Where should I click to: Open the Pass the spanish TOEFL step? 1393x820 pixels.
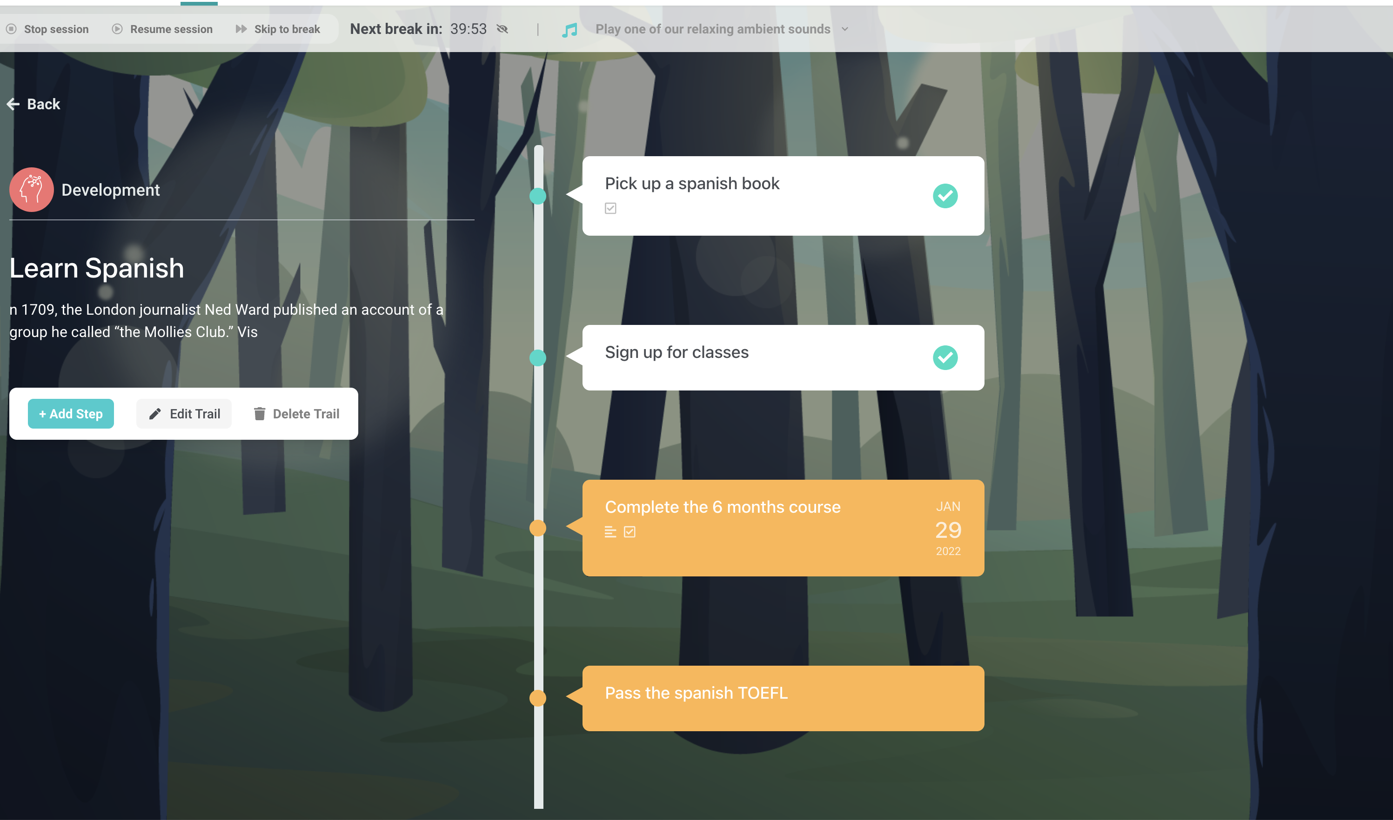pos(783,698)
